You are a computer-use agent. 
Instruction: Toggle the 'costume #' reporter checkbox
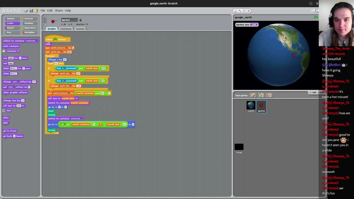[x=4, y=51]
